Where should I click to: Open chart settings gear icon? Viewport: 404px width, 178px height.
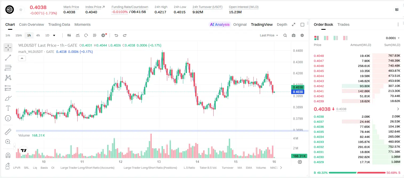(302, 35)
